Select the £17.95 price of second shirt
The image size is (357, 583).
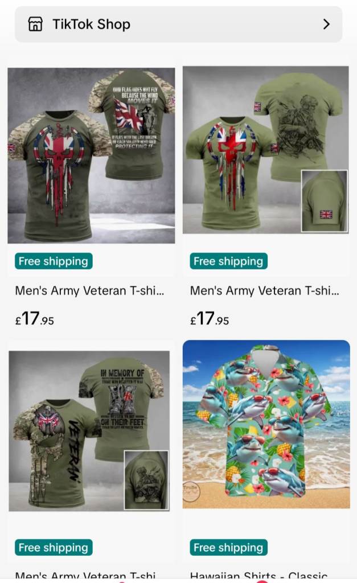click(210, 319)
